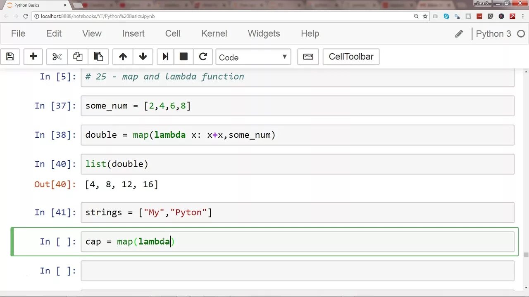
Task: Run the cell and select below
Action: click(x=165, y=57)
